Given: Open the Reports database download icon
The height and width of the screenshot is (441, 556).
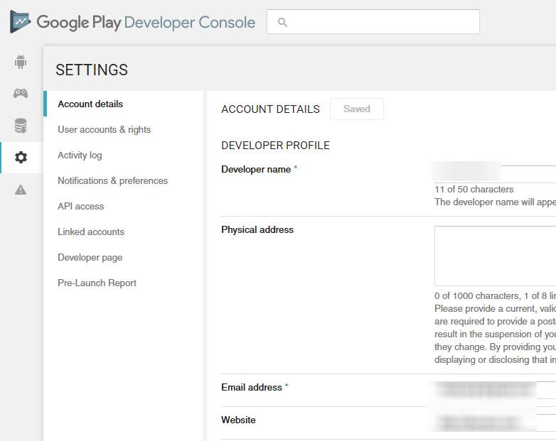Looking at the screenshot, I should coord(21,126).
